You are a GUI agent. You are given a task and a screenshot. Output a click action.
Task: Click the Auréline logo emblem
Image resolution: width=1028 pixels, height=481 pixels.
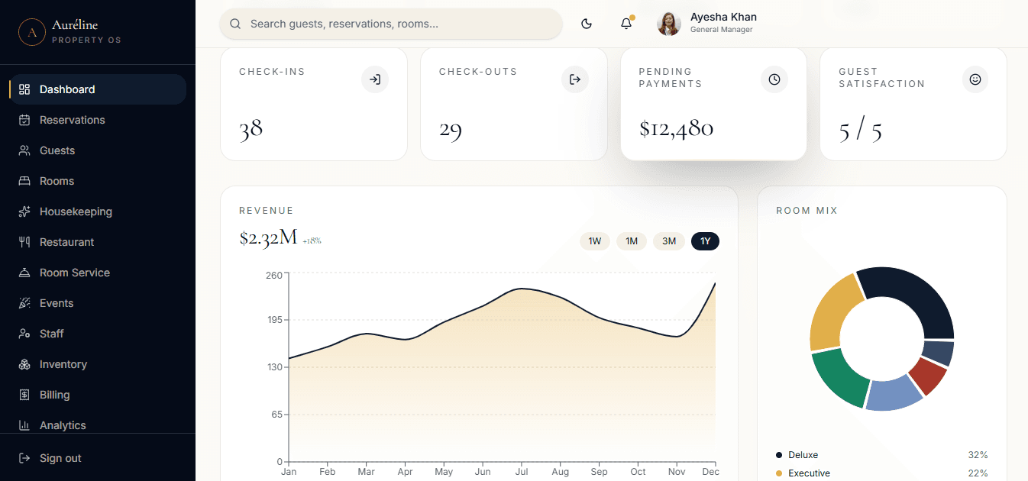tap(32, 32)
